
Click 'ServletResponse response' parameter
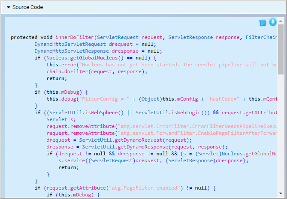[x=204, y=37]
